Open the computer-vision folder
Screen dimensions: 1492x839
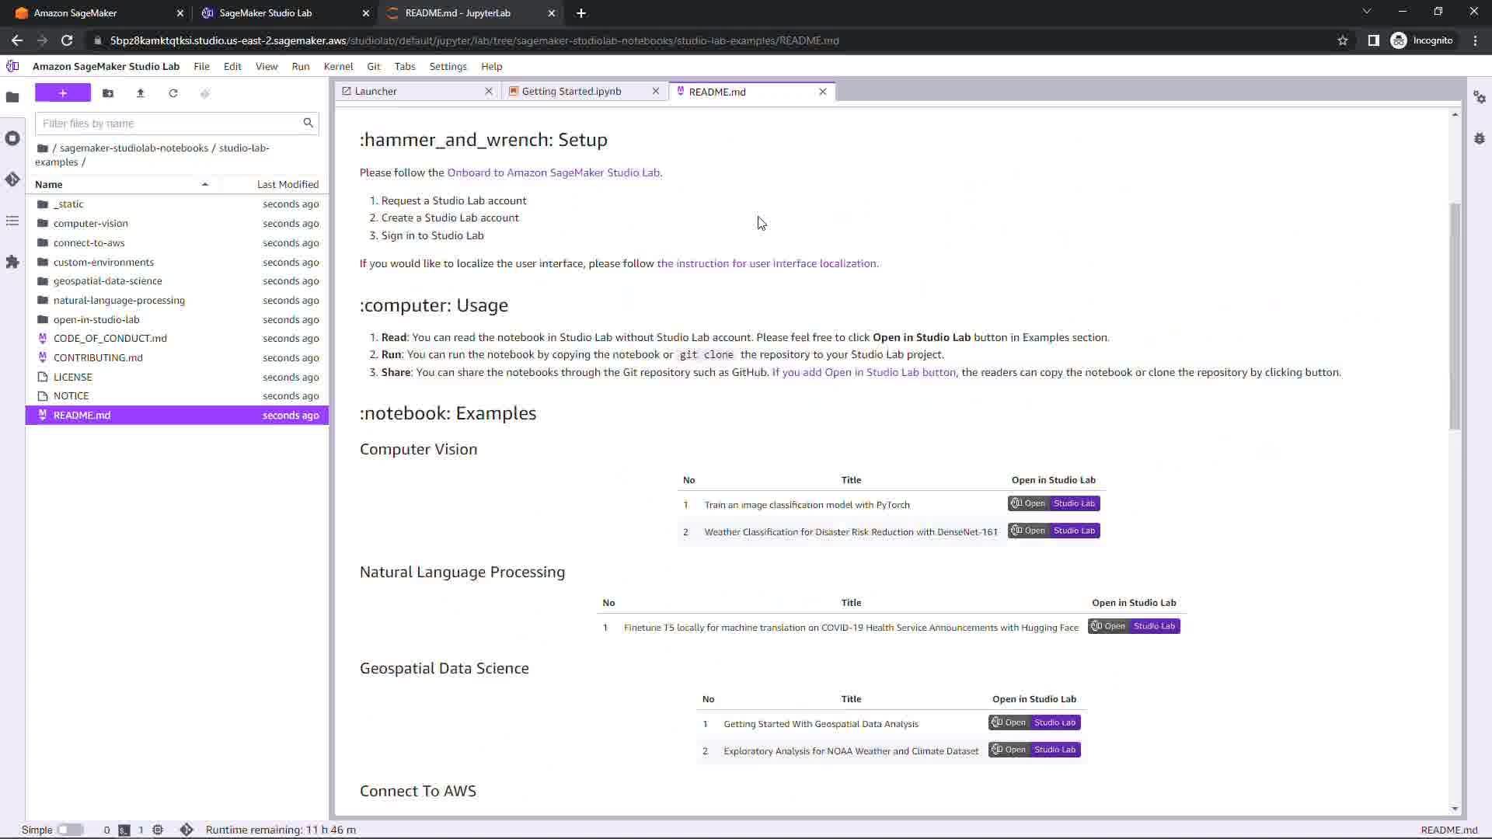[90, 223]
